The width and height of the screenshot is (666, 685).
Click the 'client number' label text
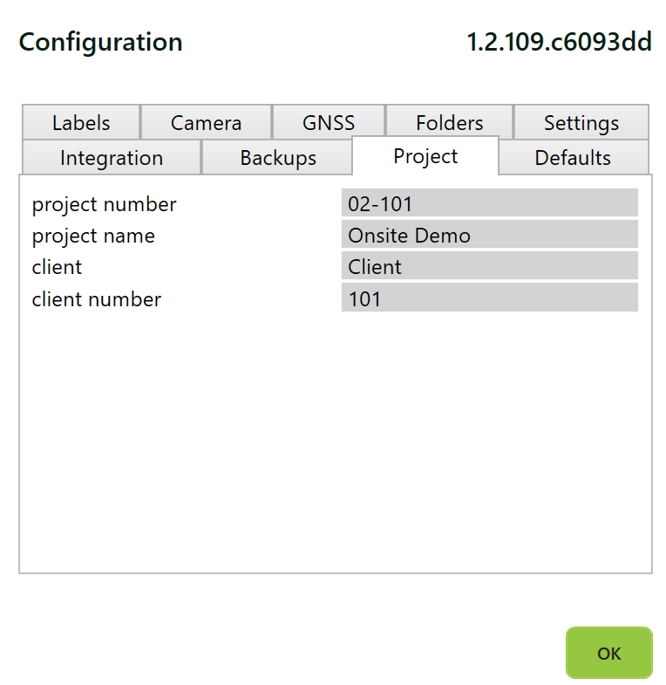[96, 299]
